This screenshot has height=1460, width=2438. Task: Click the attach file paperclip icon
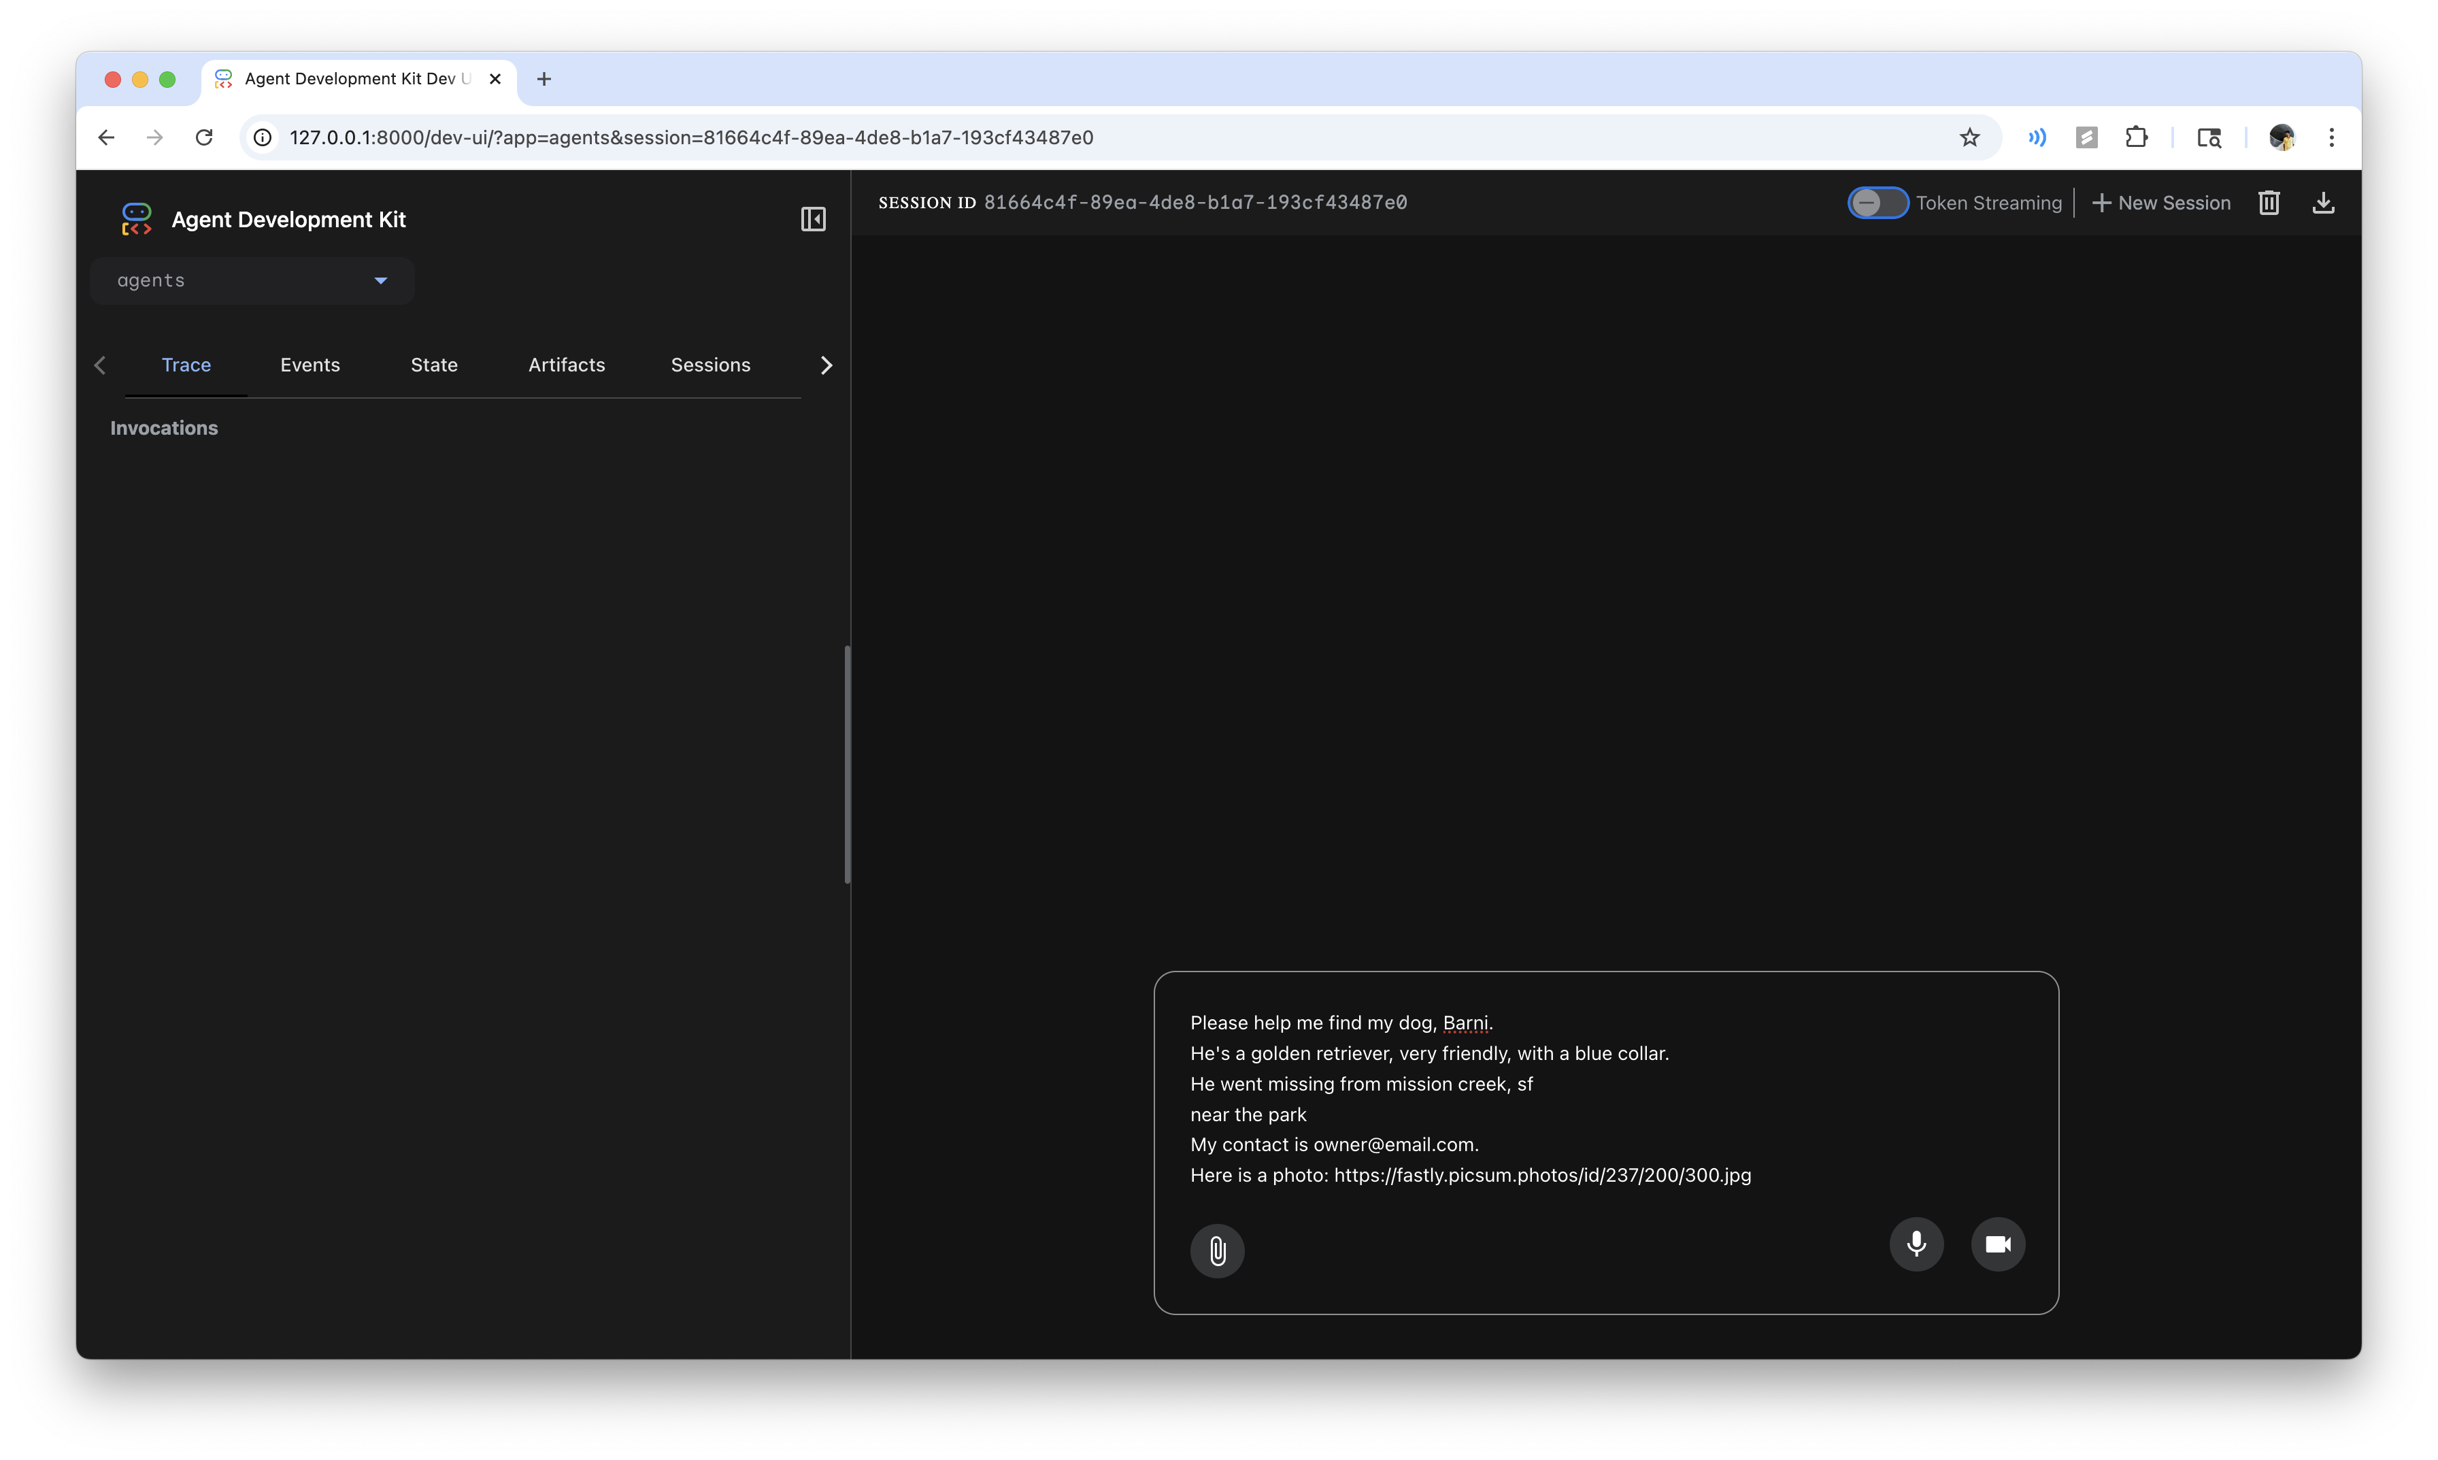click(x=1216, y=1250)
